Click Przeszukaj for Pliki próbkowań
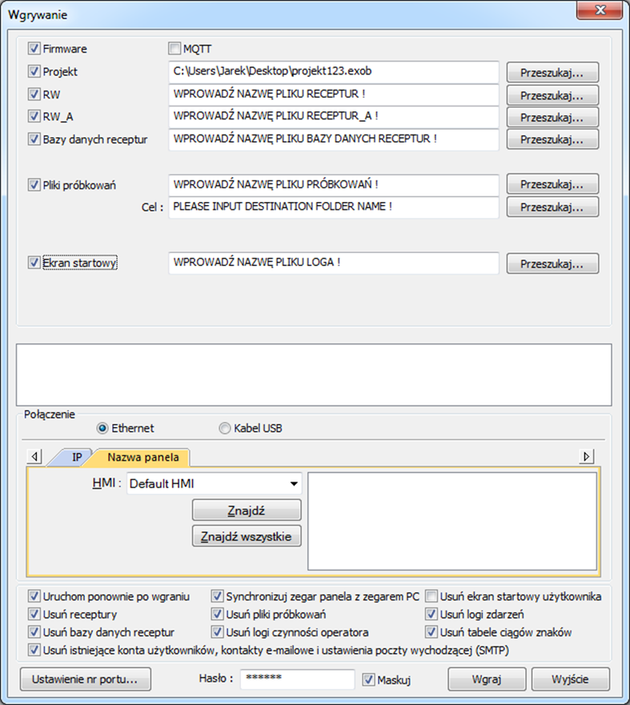This screenshot has height=705, width=630. click(552, 184)
